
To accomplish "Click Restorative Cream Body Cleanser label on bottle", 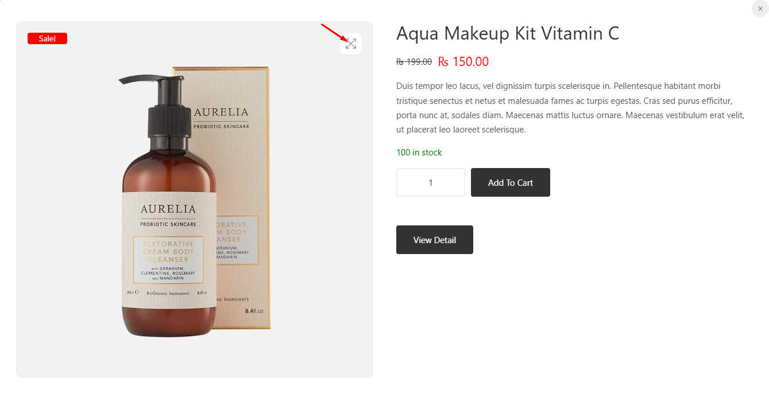I will pyautogui.click(x=168, y=252).
